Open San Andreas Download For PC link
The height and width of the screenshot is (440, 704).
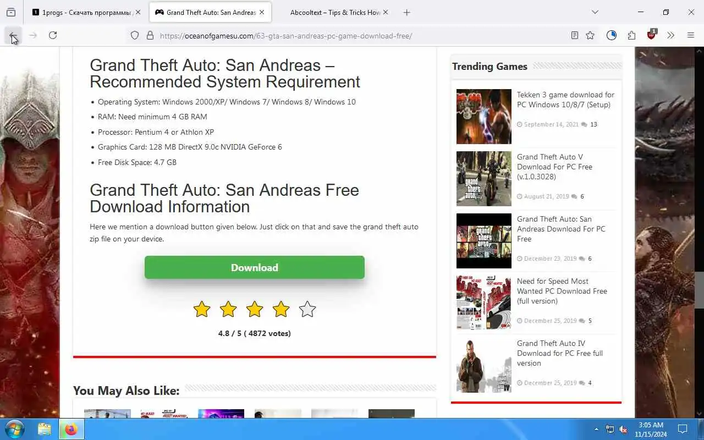pos(561,229)
